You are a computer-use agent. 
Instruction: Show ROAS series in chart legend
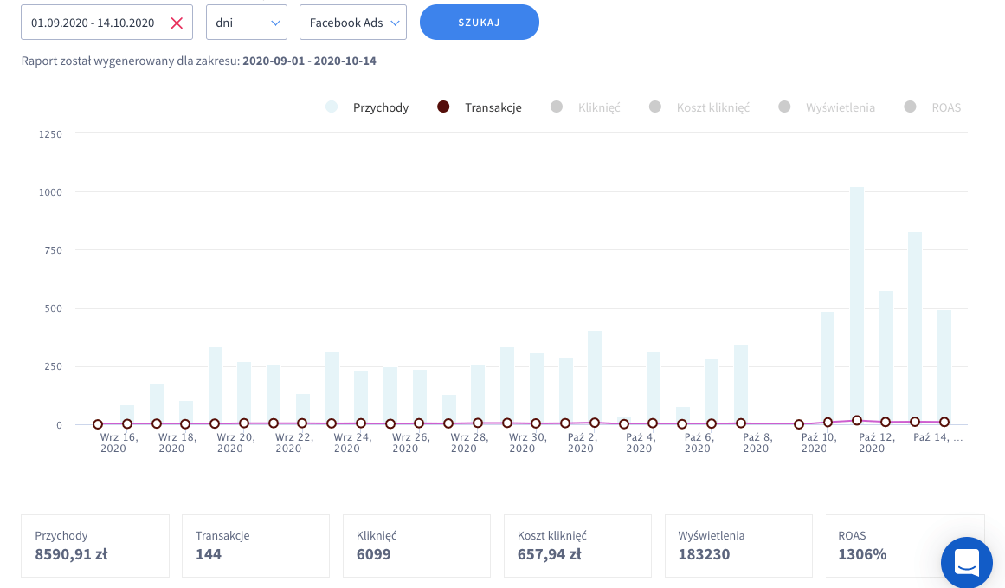tap(933, 107)
